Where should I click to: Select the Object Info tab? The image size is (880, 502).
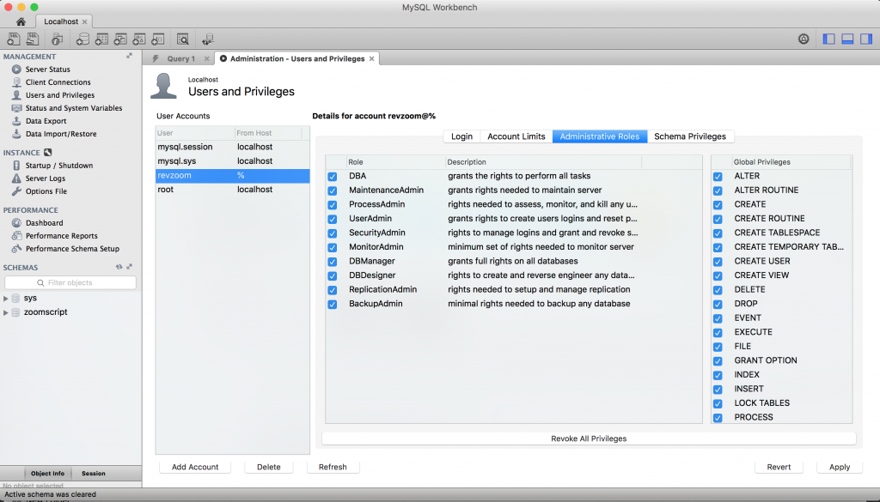(x=48, y=474)
